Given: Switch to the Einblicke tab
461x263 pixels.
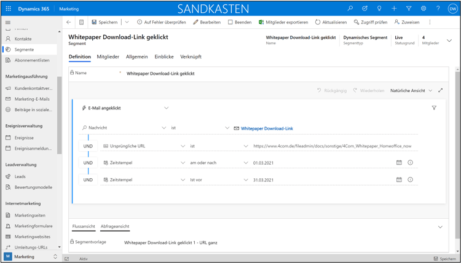Looking at the screenshot, I should [164, 57].
